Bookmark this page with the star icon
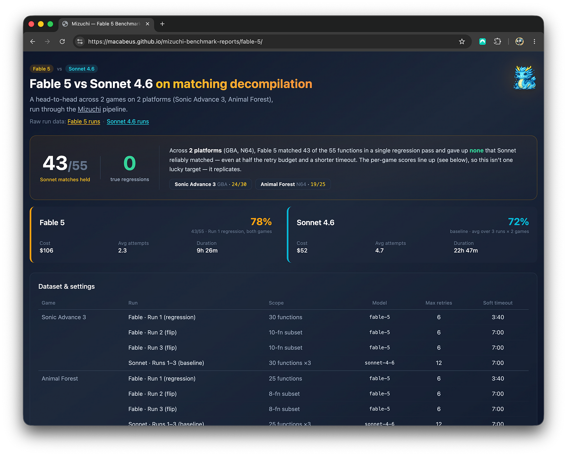567x456 pixels. click(x=462, y=42)
